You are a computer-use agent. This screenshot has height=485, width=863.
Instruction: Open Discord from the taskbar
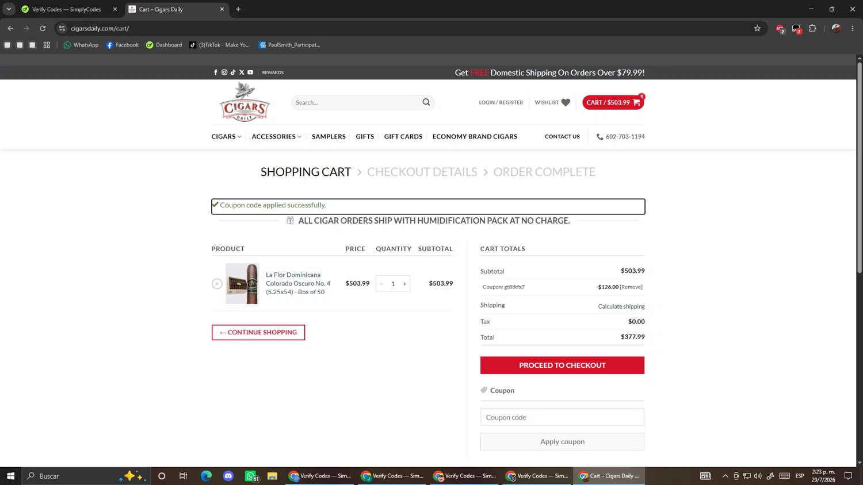click(228, 476)
